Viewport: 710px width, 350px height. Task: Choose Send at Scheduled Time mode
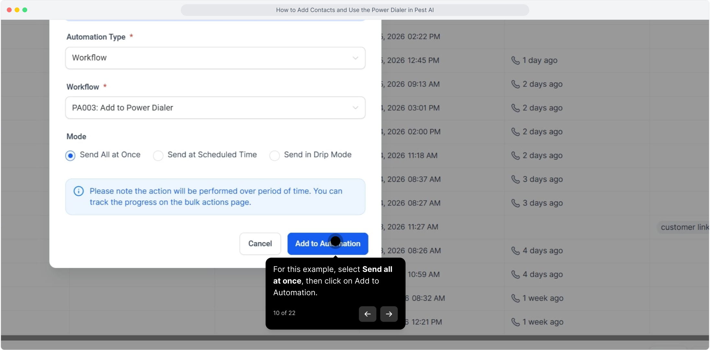click(158, 156)
